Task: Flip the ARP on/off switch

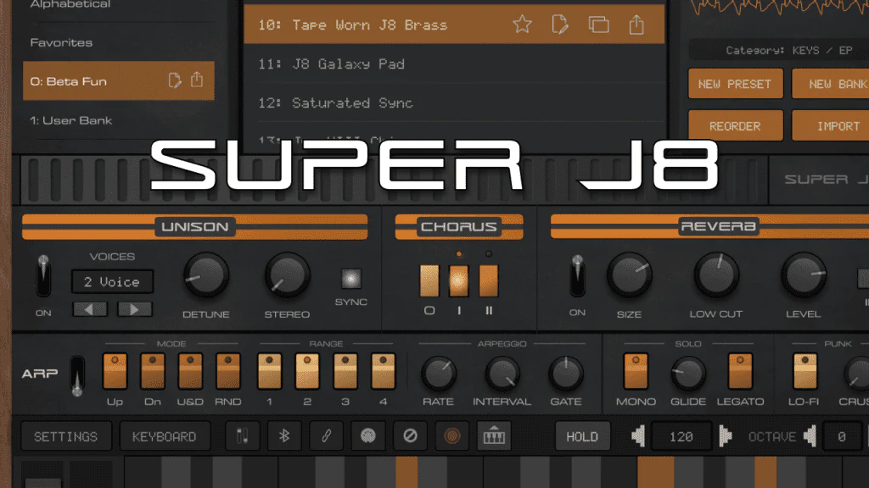Action: tap(77, 375)
